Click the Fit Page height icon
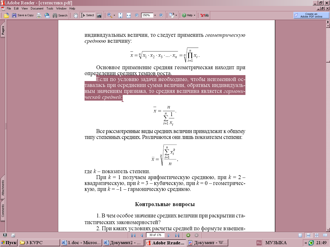This screenshot has height=247, width=330. [120, 15]
